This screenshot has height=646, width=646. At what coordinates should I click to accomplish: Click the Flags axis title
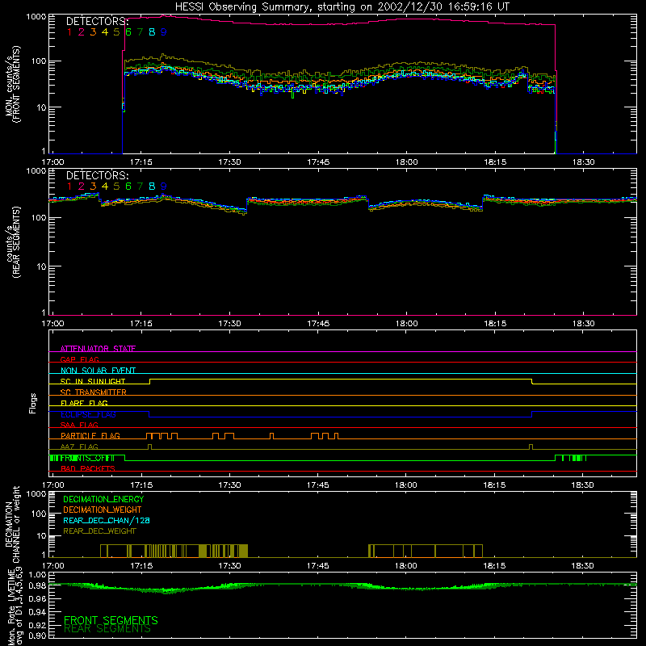[x=32, y=403]
